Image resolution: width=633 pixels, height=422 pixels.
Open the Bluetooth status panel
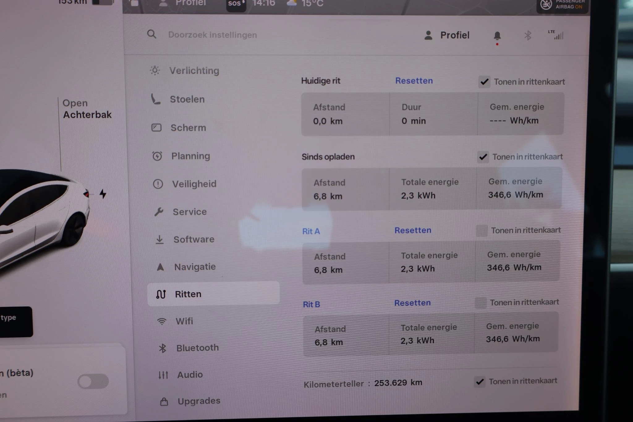pyautogui.click(x=527, y=36)
